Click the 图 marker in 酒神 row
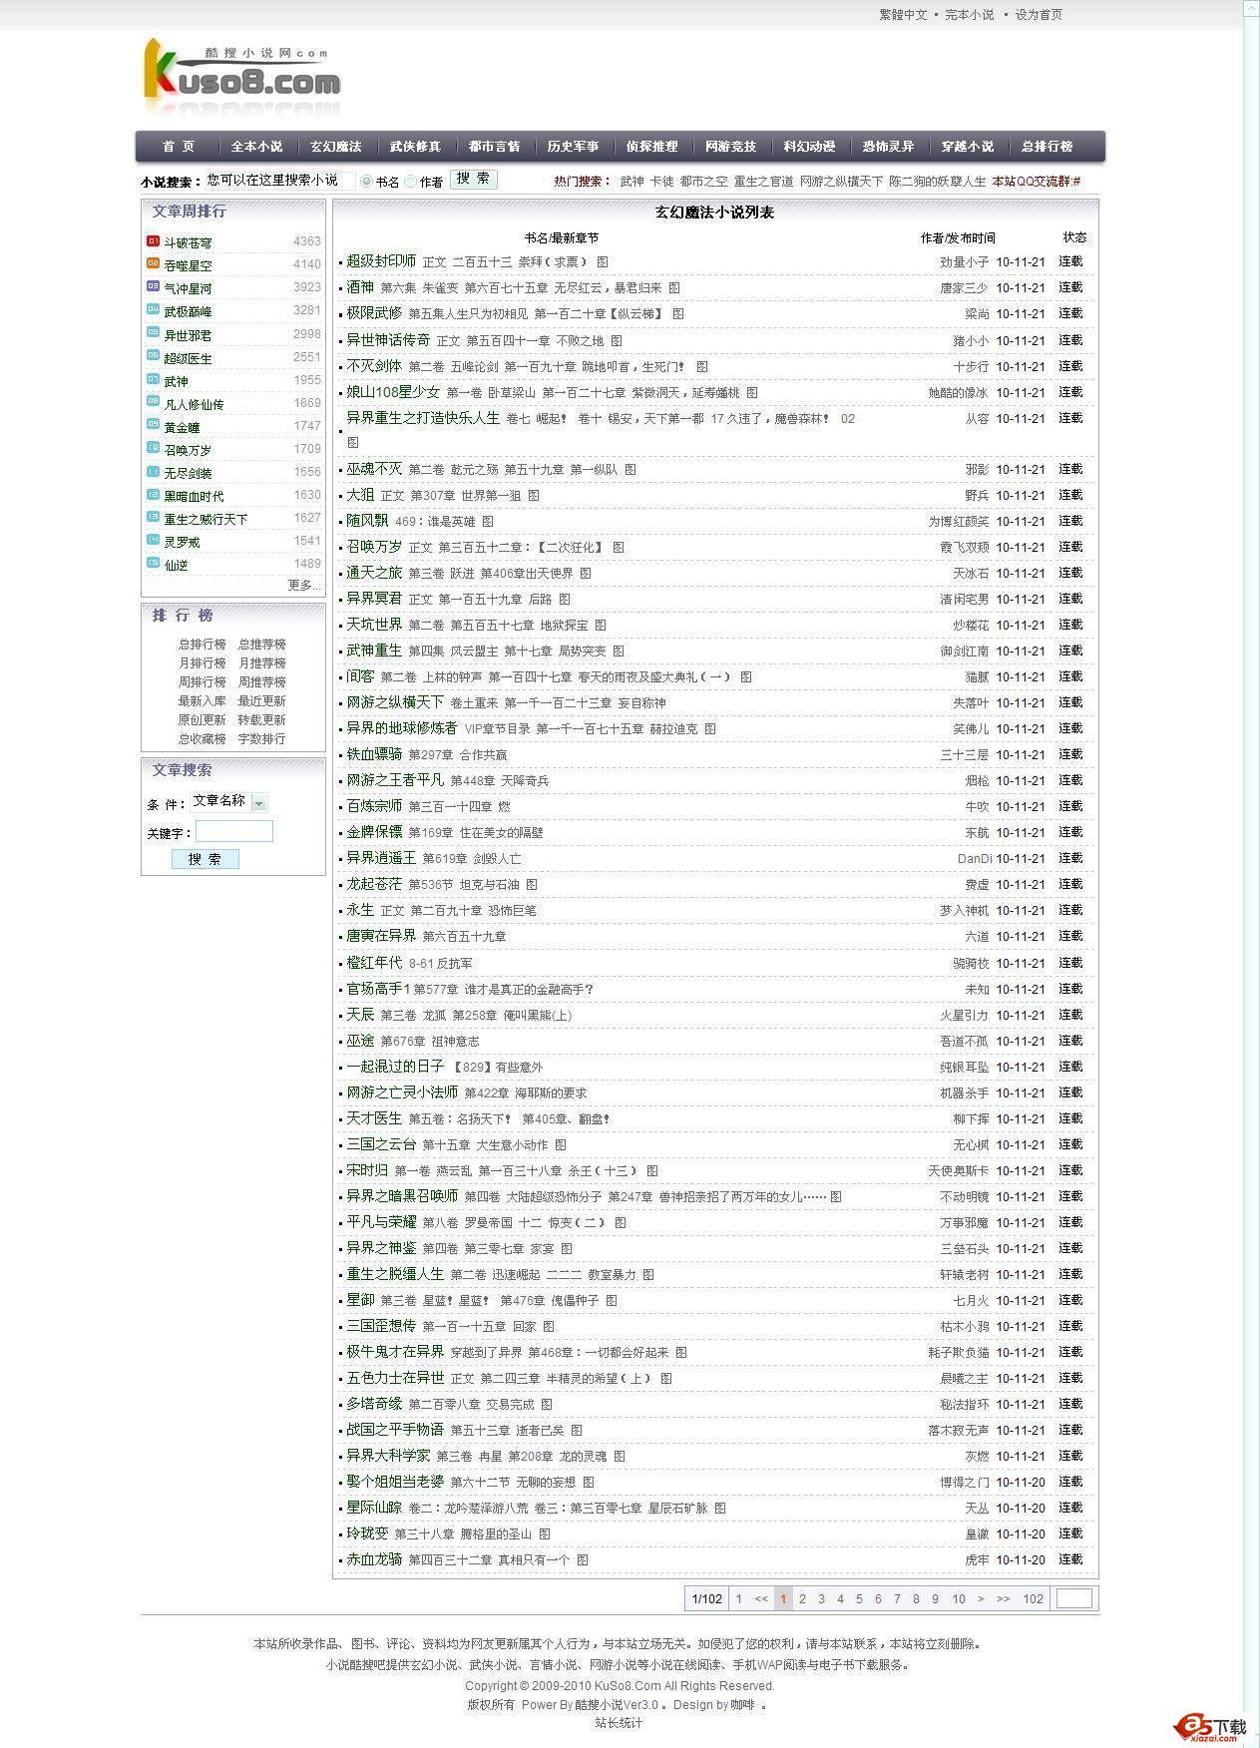Screen dimensions: 1260x1748 pos(674,288)
